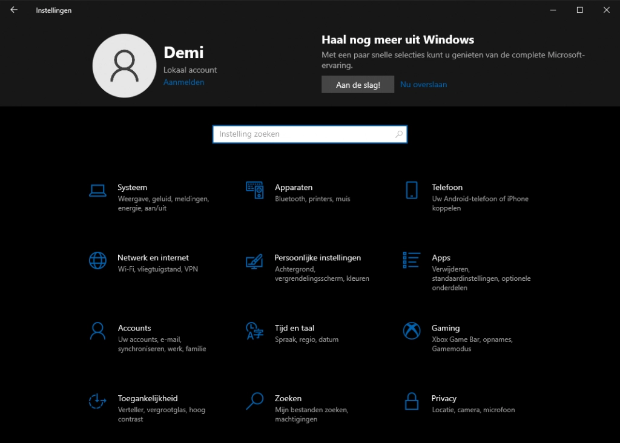
Task: Click the search magnifier in search box
Action: 399,134
